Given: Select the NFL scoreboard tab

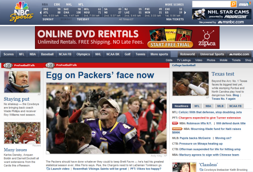Looking at the screenshot, I should pos(81,5).
